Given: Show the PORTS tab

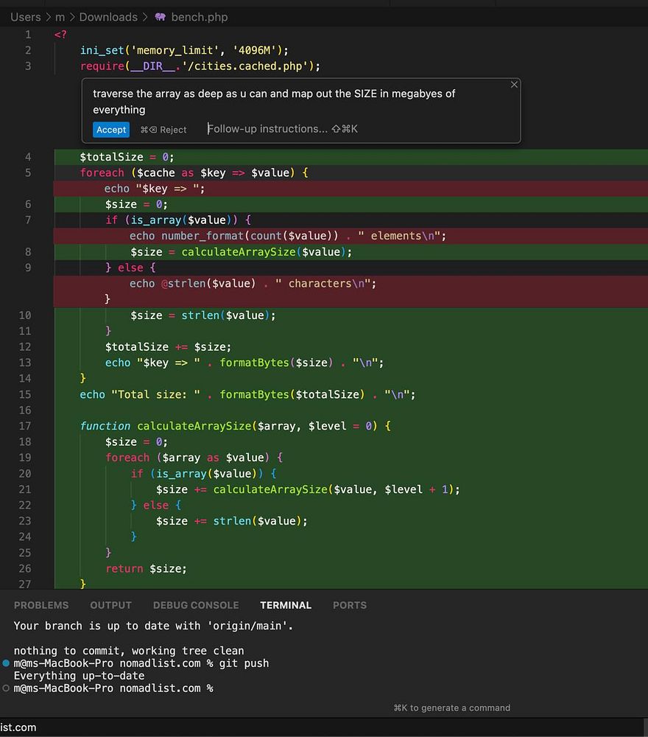Looking at the screenshot, I should coord(349,605).
